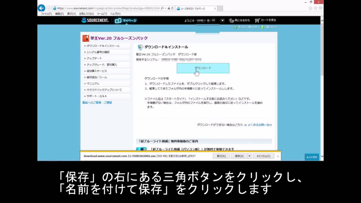Image resolution: width=361 pixels, height=203 pixels.
Task: Click the ダウンロード button
Action: (203, 68)
